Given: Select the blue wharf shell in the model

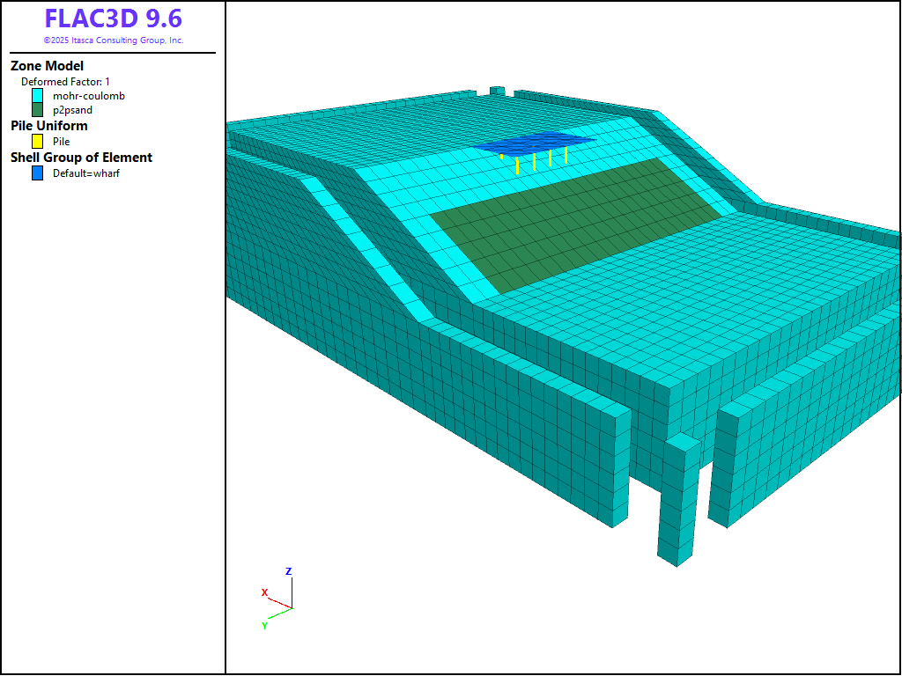Looking at the screenshot, I should (533, 143).
